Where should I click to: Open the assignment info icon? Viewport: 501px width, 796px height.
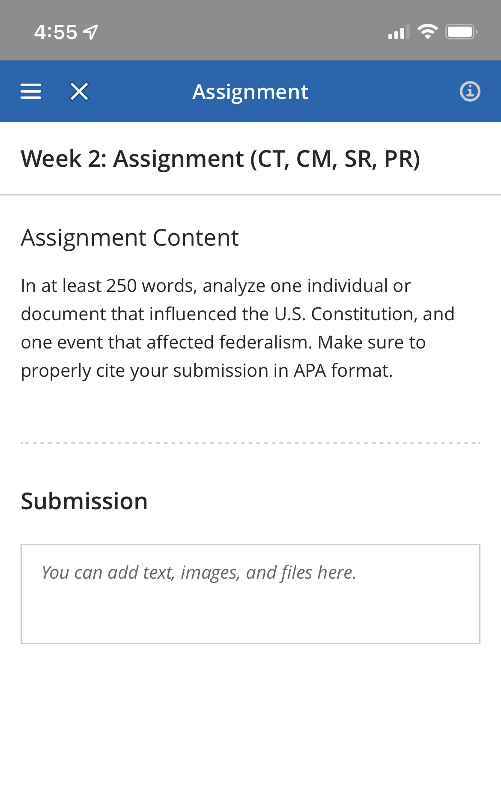point(470,91)
